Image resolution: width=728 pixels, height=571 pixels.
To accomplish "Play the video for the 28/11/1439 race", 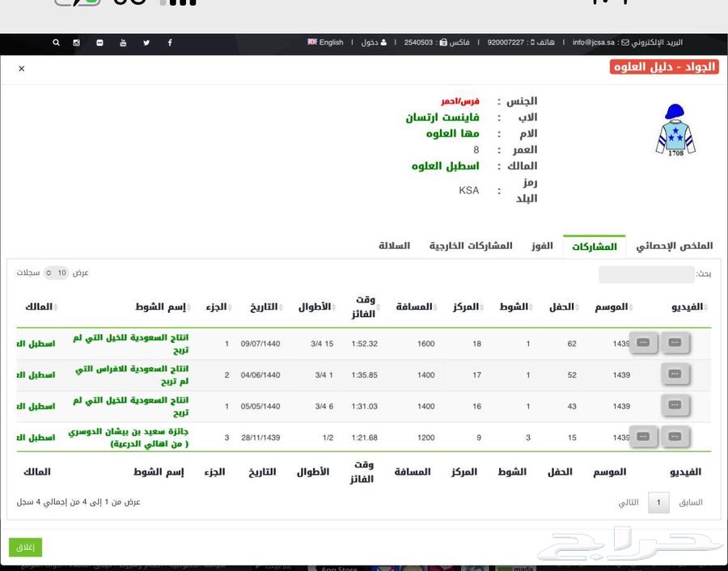I will pos(675,437).
